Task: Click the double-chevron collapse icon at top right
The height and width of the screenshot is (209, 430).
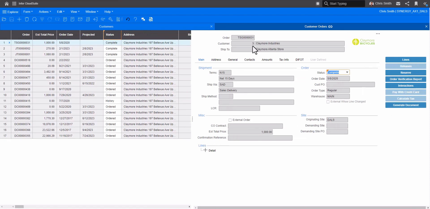Action: [x=425, y=3]
